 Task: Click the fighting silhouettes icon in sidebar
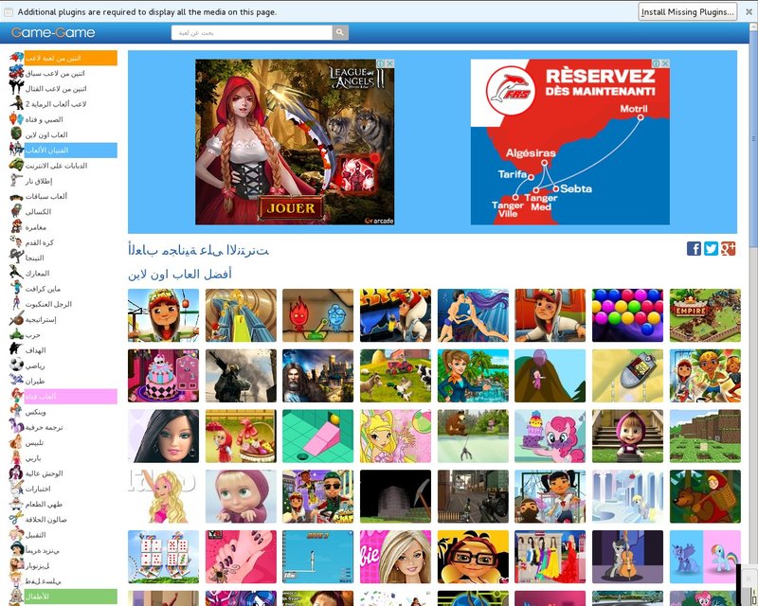pos(16,88)
